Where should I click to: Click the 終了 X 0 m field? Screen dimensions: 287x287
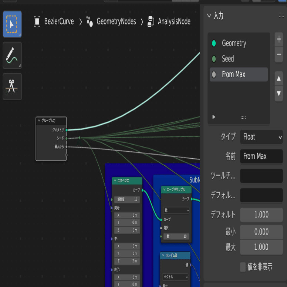point(127,277)
